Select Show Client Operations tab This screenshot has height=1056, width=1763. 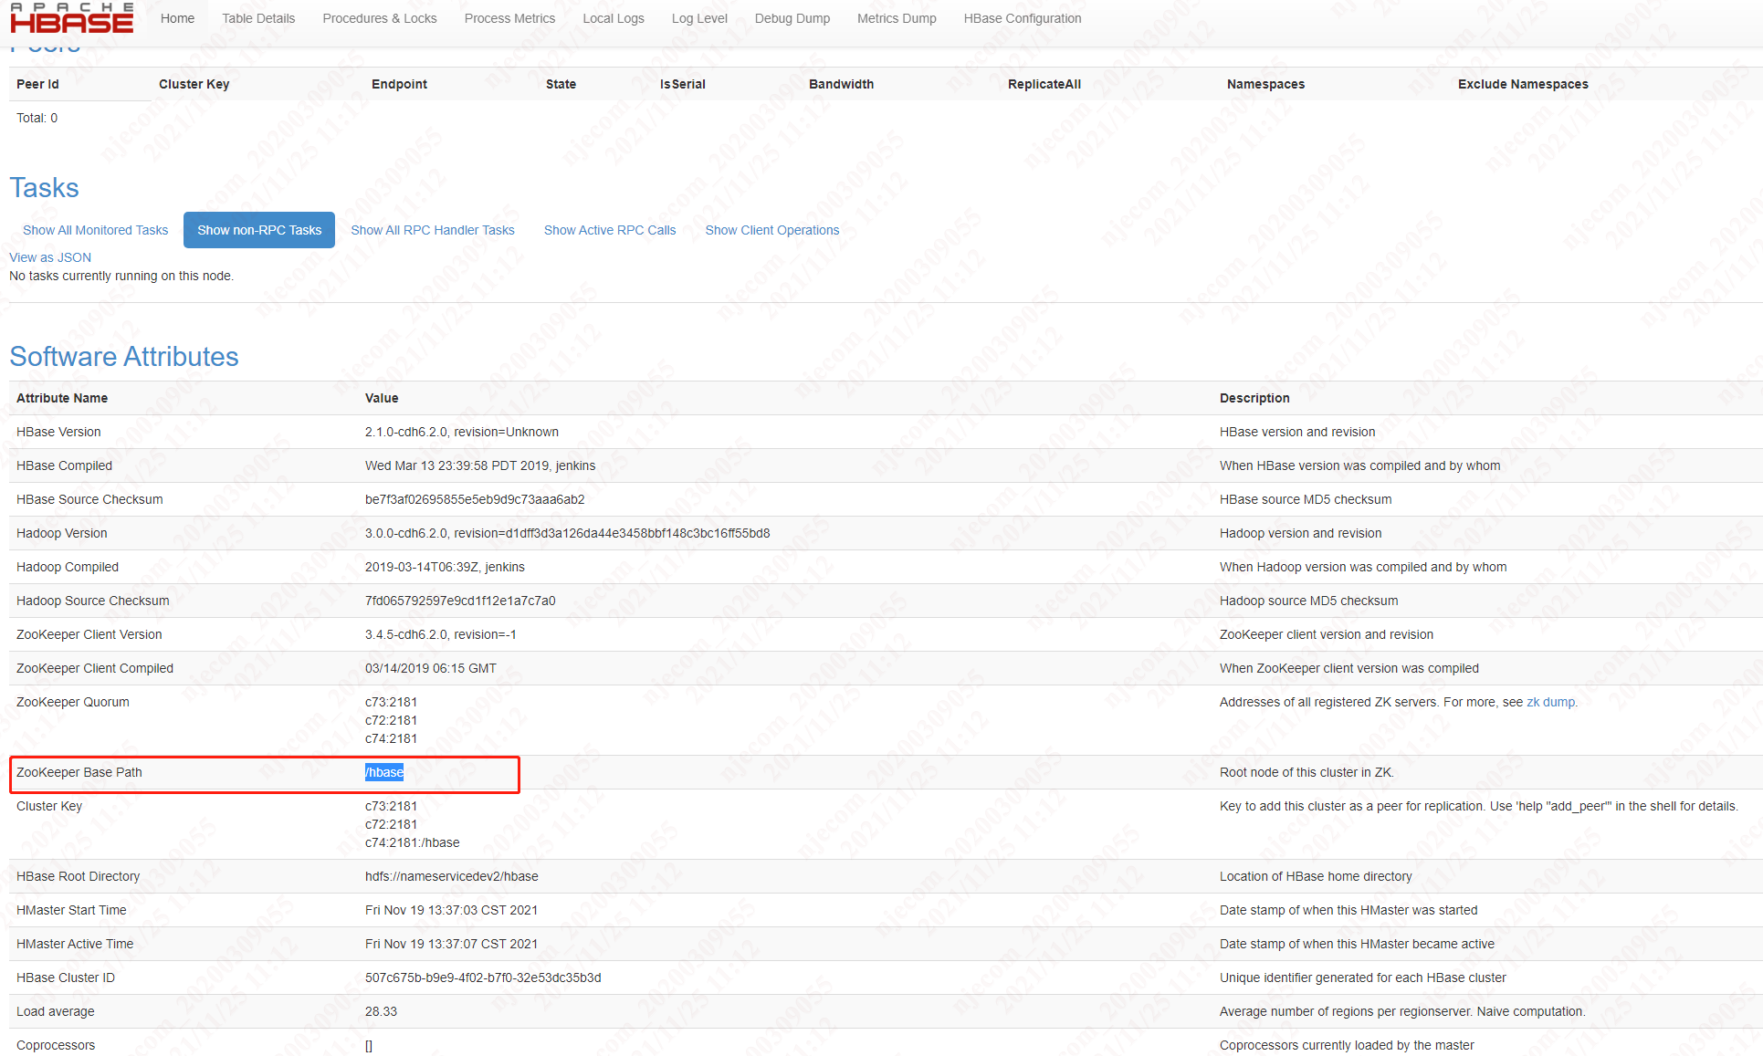pos(771,230)
